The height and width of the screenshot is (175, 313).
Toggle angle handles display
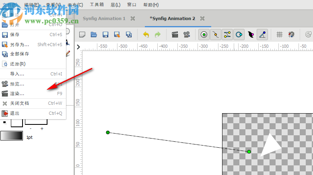[x=262, y=35]
